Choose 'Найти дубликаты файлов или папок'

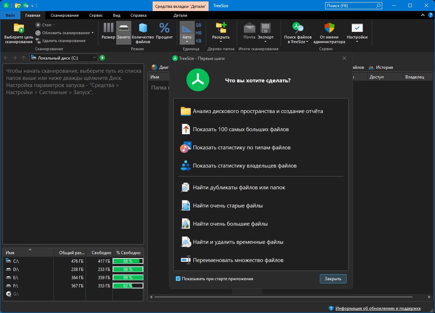(x=239, y=188)
